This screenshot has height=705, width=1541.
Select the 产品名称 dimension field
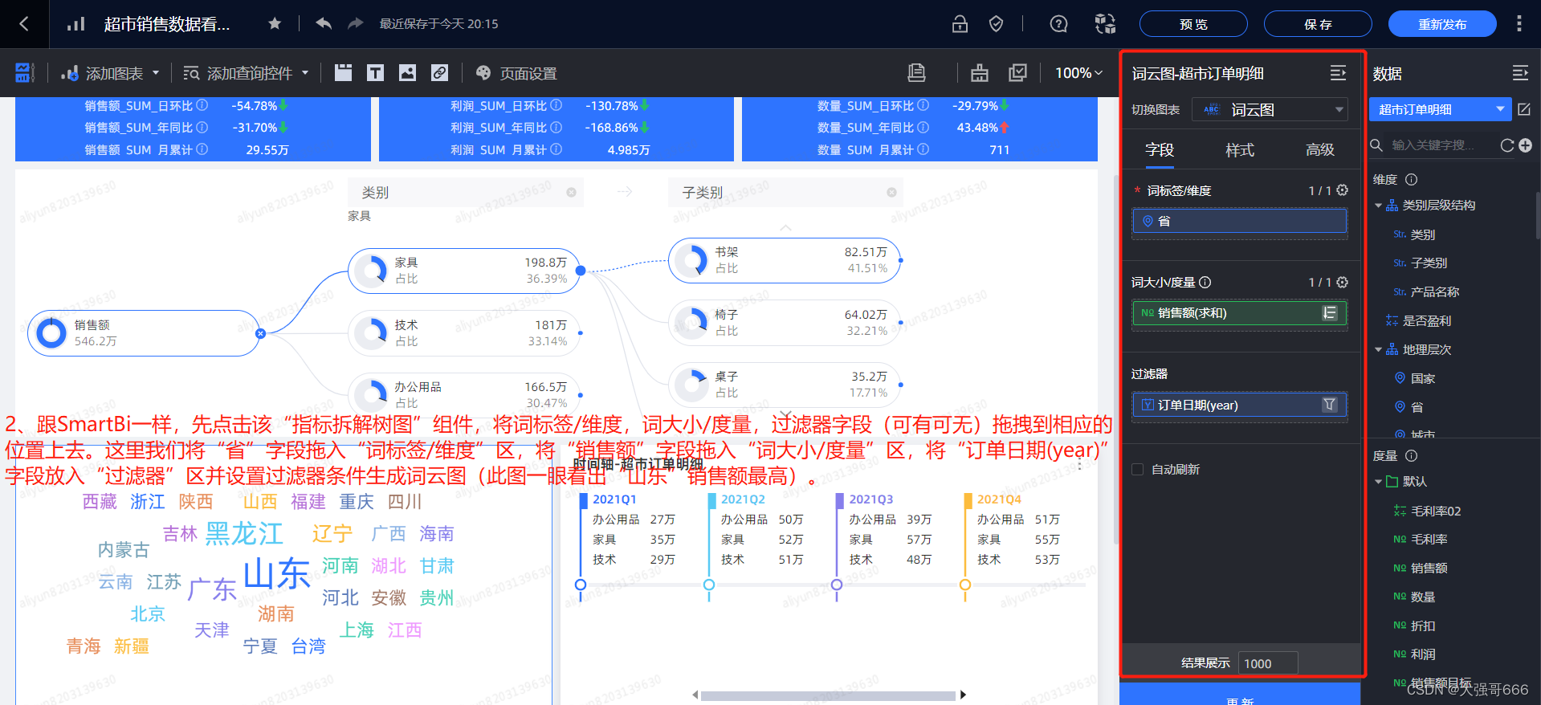pos(1434,292)
